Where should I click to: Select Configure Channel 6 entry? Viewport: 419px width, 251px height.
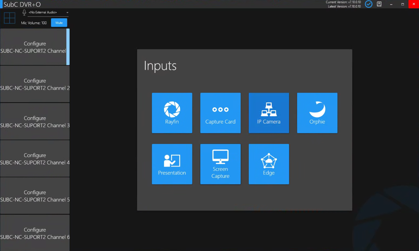coord(35,233)
